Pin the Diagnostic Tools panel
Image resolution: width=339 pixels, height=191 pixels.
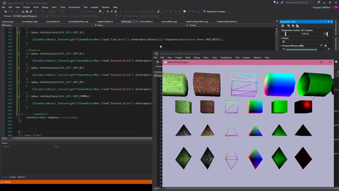(328, 22)
